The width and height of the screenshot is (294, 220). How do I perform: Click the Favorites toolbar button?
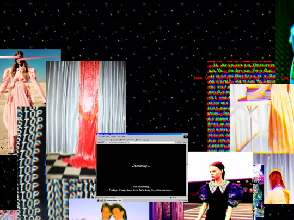(130, 140)
